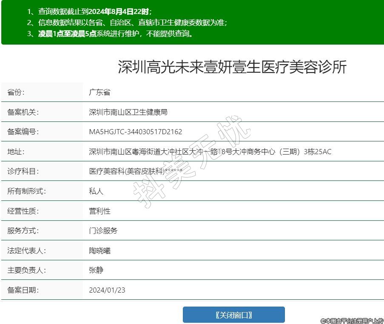Click the clinic address text in 地址 row

(x=210, y=152)
